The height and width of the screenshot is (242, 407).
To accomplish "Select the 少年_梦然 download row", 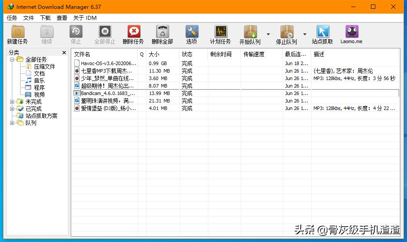I will pyautogui.click(x=236, y=78).
